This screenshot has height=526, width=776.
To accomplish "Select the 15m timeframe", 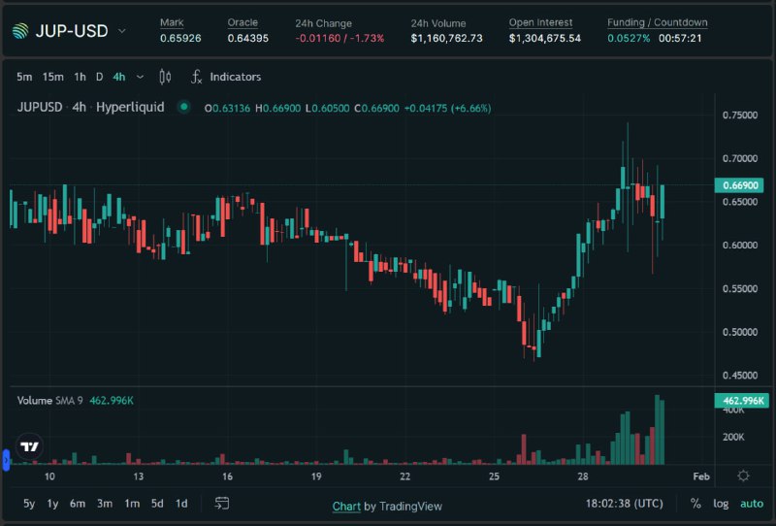I will pyautogui.click(x=53, y=77).
